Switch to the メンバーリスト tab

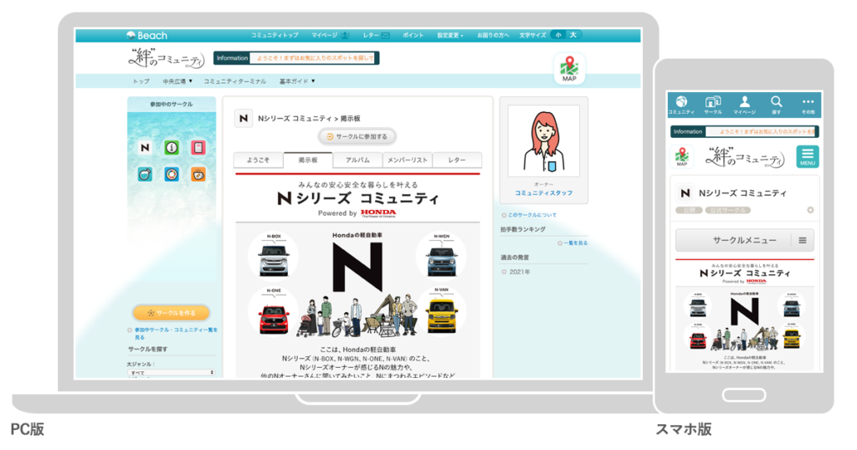click(408, 160)
